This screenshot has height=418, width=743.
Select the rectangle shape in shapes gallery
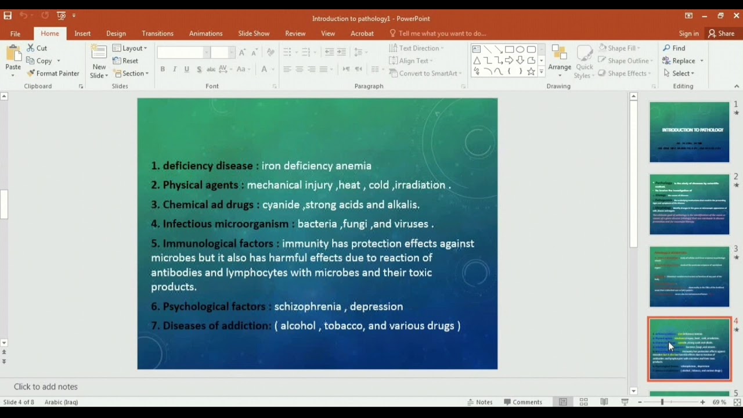(x=509, y=49)
